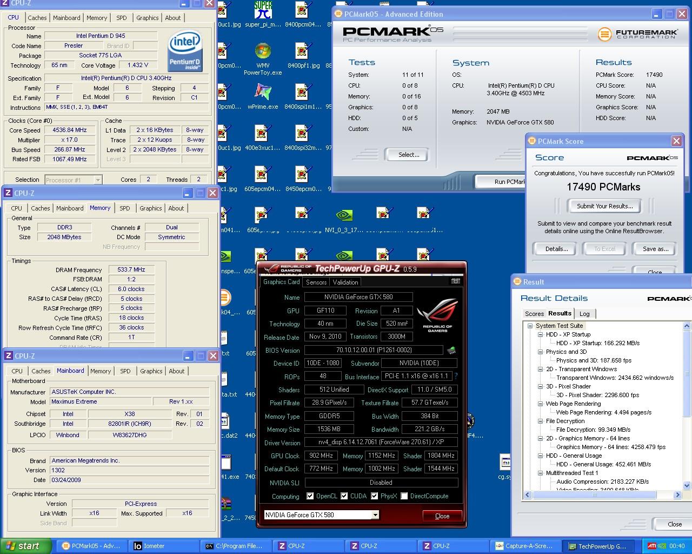Screen dimensions: 692x554
Task: Collapse the 3D - Pixel Shader node
Action: click(x=540, y=386)
